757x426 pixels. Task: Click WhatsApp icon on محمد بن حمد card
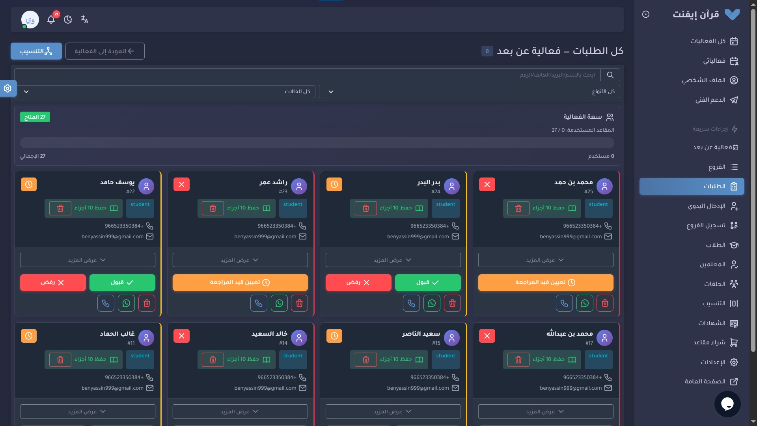click(x=585, y=303)
